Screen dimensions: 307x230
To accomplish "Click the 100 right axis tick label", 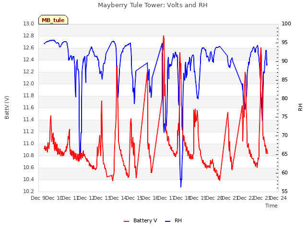I will (286, 24).
